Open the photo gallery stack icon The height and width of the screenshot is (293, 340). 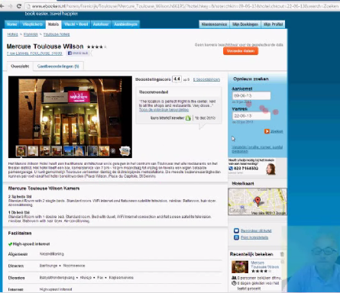(125, 151)
